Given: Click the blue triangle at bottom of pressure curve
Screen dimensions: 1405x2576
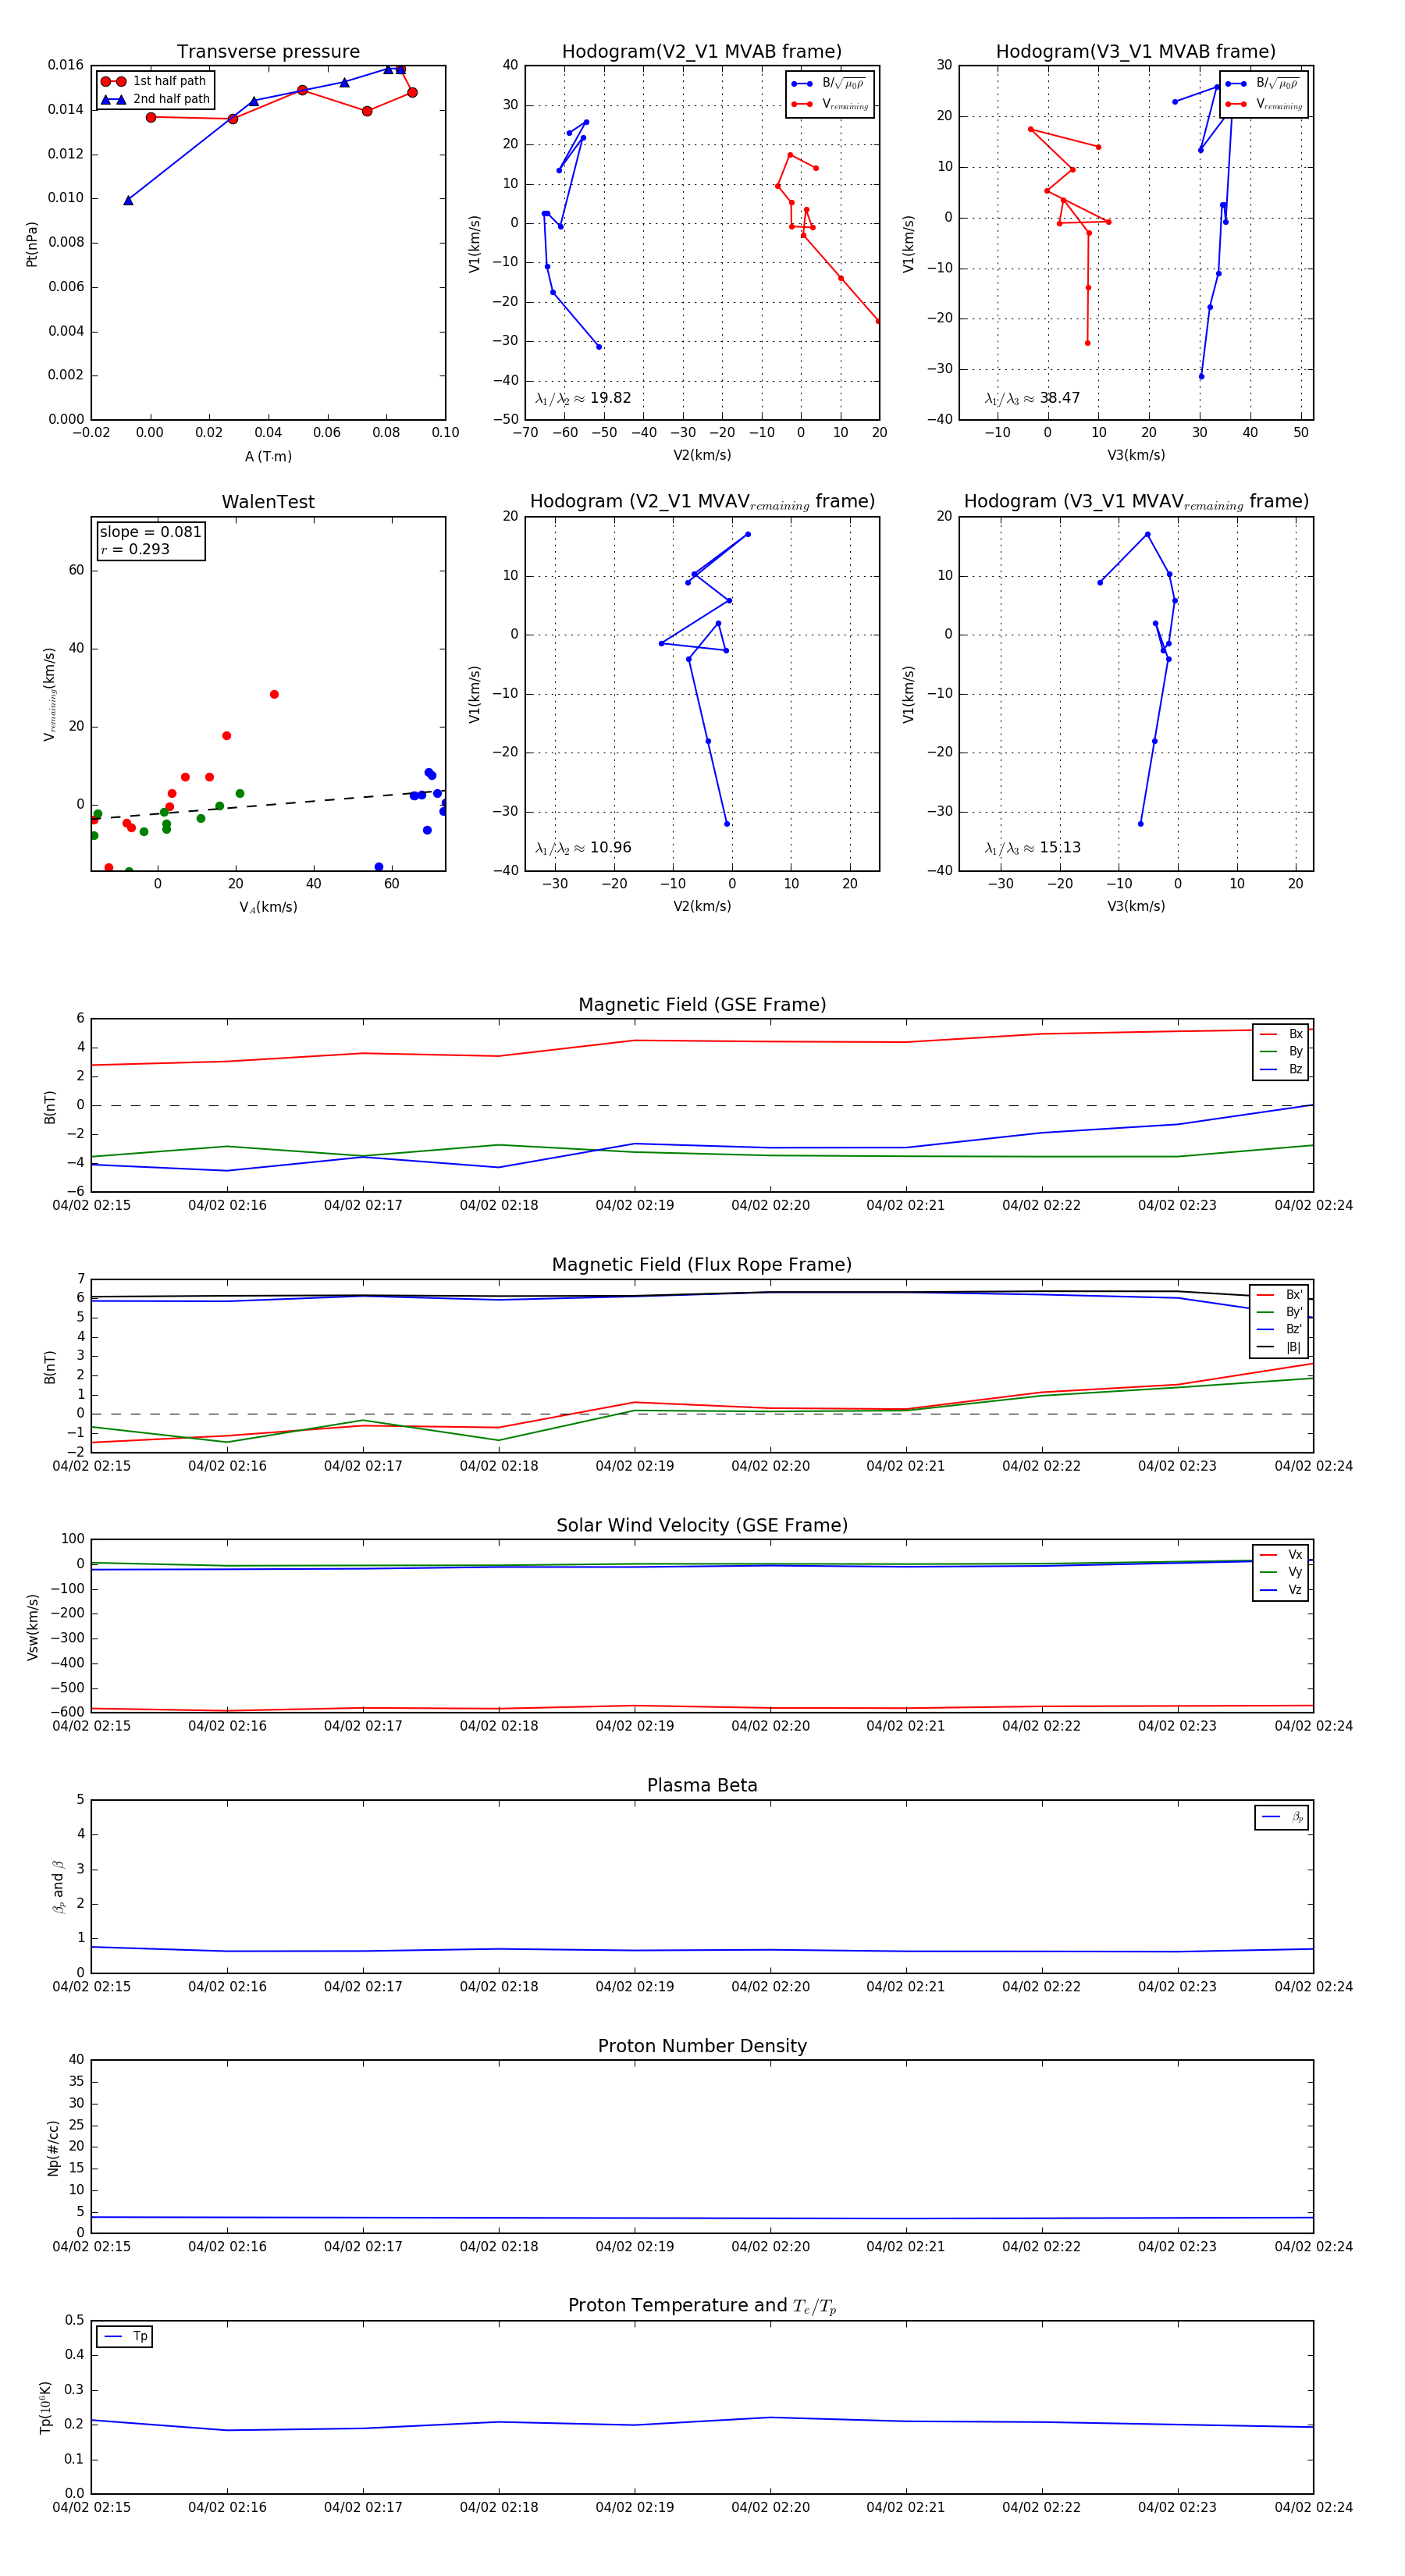Looking at the screenshot, I should 128,200.
